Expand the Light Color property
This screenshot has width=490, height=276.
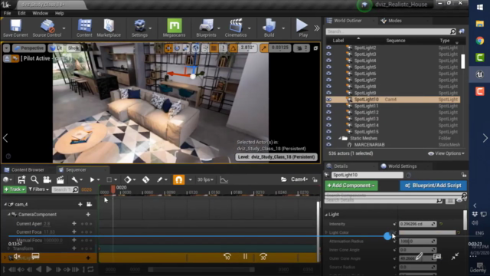(x=326, y=232)
